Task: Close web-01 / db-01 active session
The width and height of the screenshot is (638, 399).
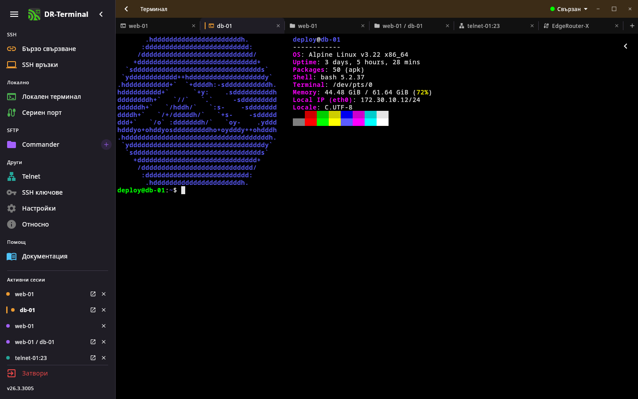Action: point(104,342)
